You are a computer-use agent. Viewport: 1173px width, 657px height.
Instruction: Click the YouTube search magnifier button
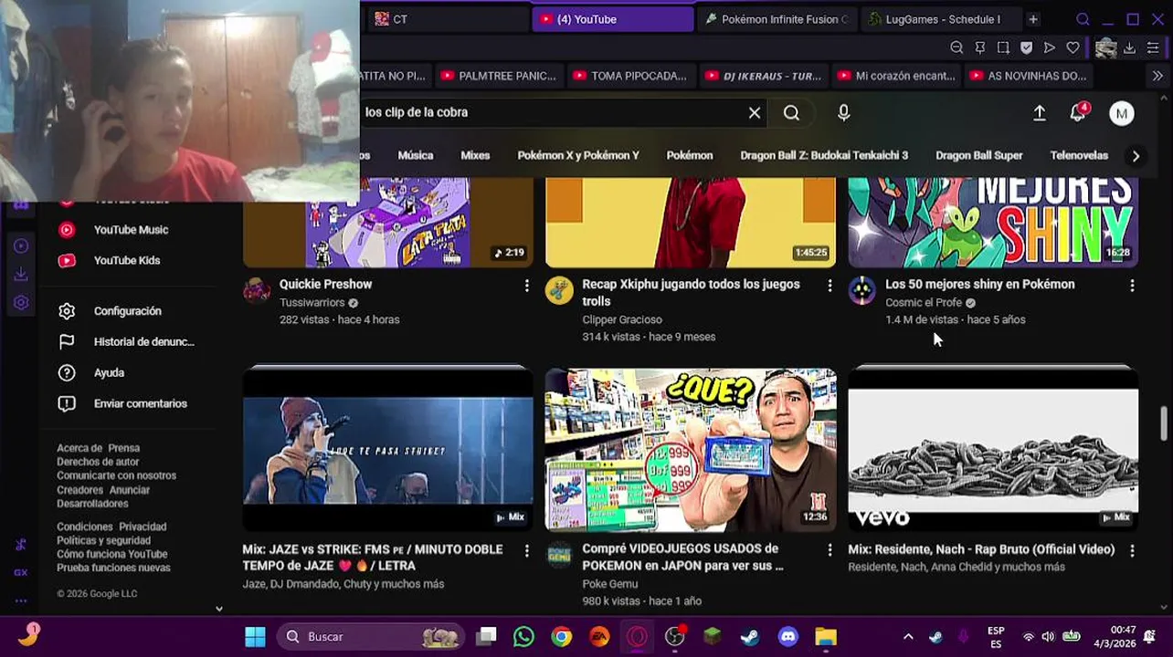click(791, 112)
